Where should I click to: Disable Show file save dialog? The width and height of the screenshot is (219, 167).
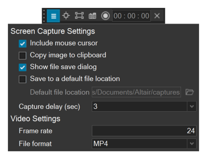23,67
